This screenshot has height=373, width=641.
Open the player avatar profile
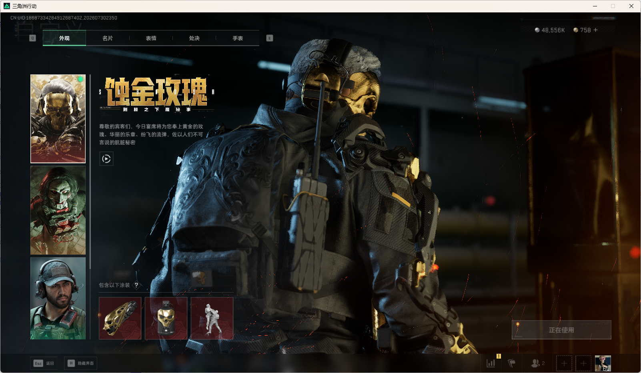tap(603, 363)
